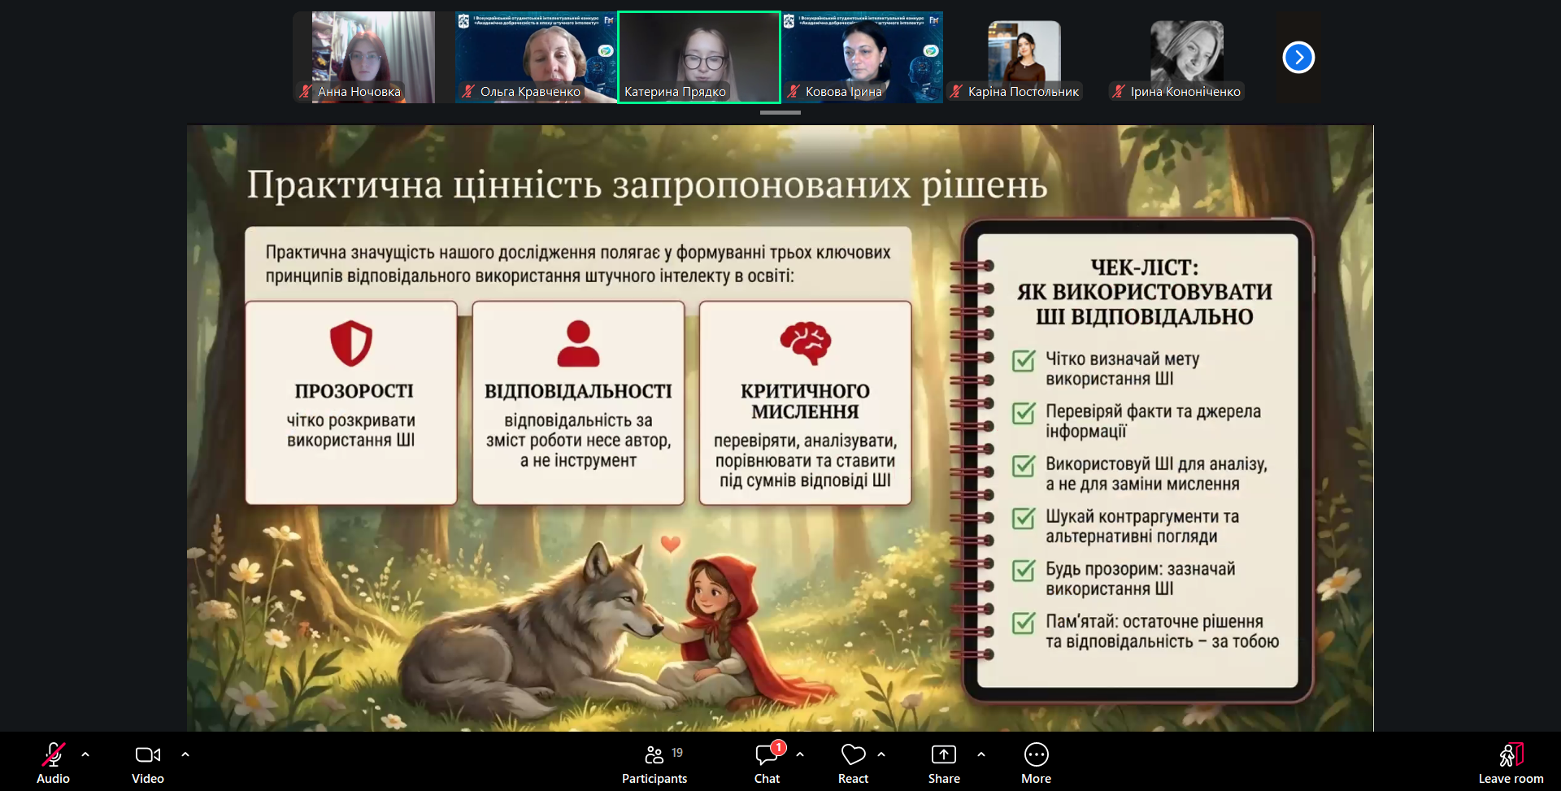Click the participant count 19
The width and height of the screenshot is (1561, 791).
(677, 753)
